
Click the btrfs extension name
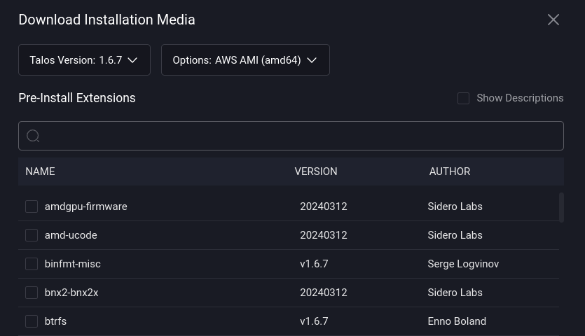click(55, 321)
